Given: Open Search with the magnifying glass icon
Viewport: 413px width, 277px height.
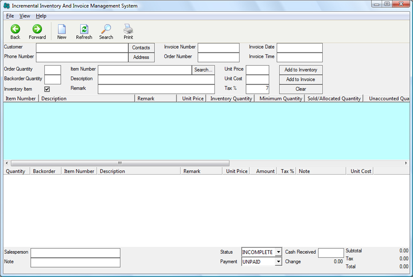Looking at the screenshot, I should pos(106,29).
